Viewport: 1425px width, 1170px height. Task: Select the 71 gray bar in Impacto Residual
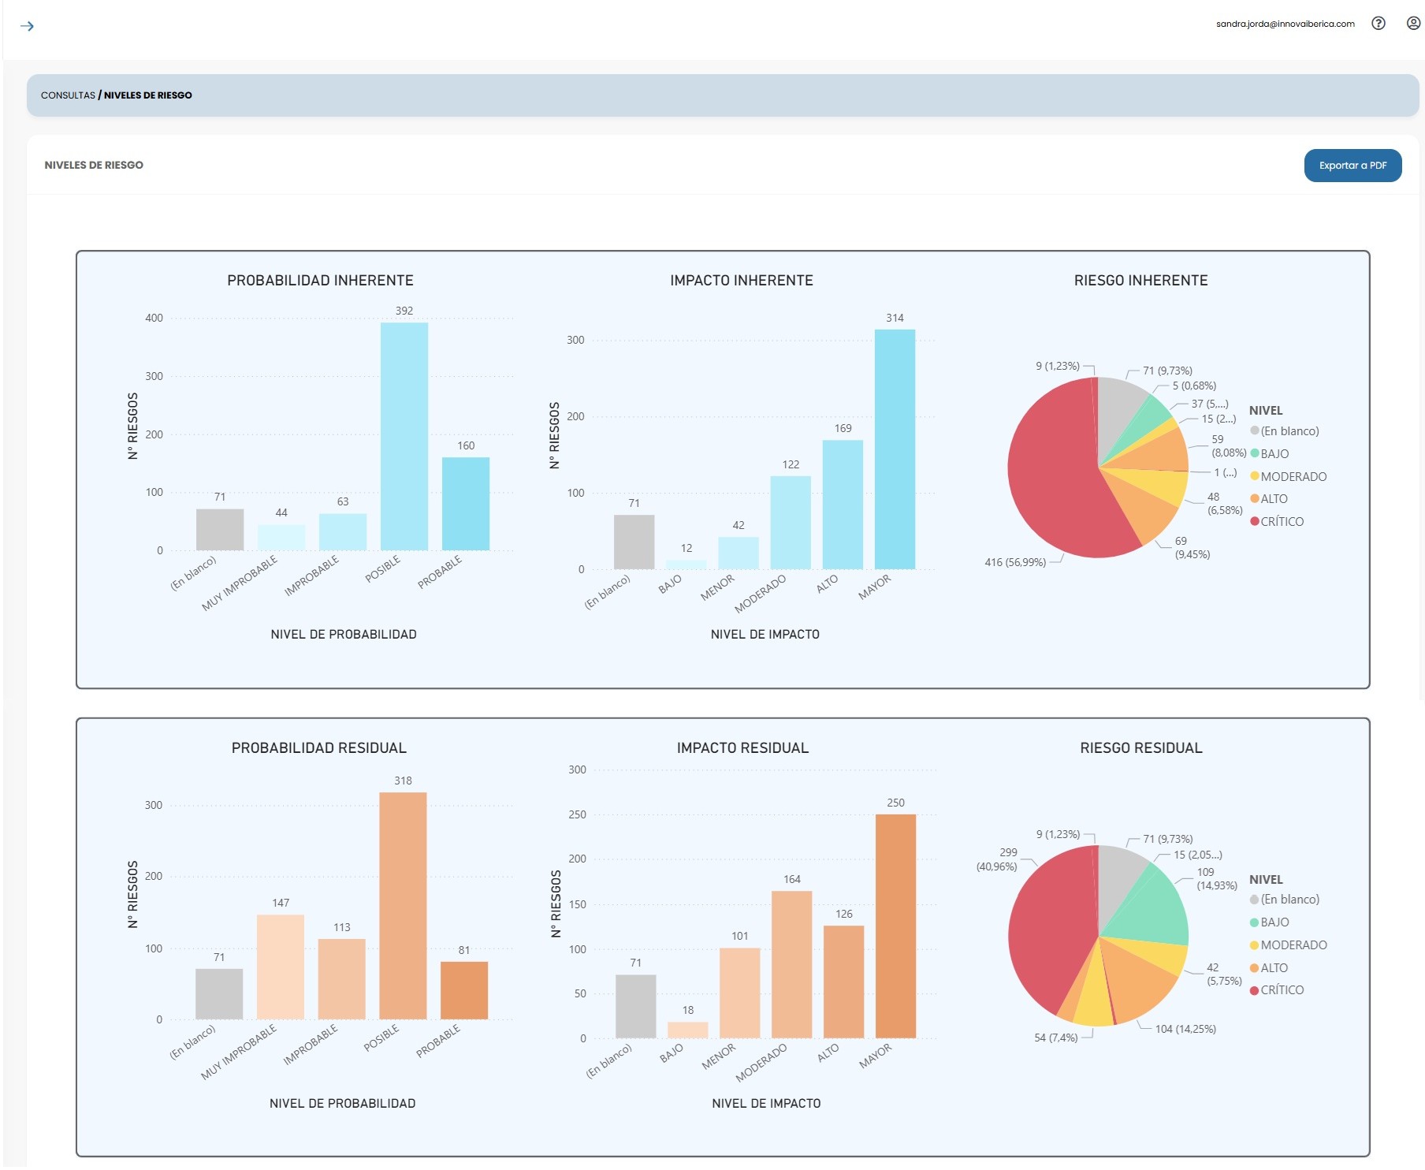(x=636, y=1007)
